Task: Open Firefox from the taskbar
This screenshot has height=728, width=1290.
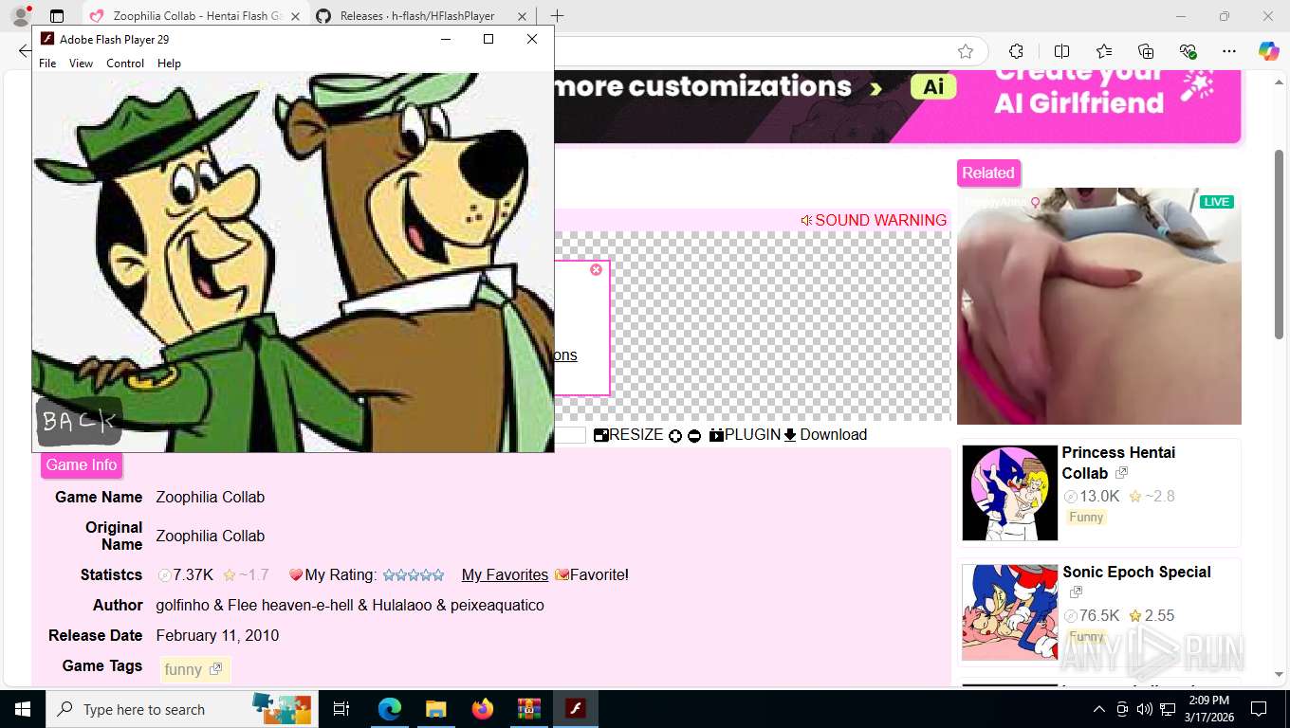Action: (x=483, y=709)
